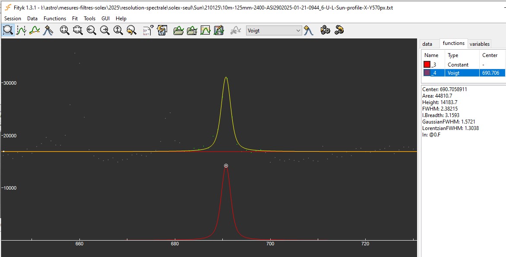
Task: Open the dataset editor chart icon
Action: (206, 30)
